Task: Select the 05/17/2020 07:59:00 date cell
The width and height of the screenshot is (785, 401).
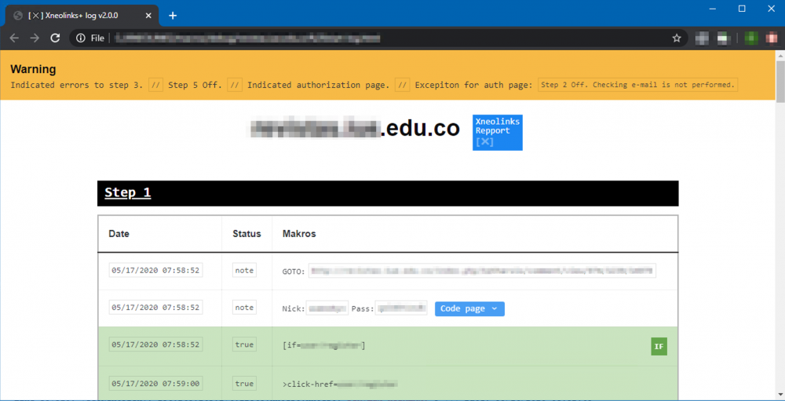Action: [x=155, y=384]
